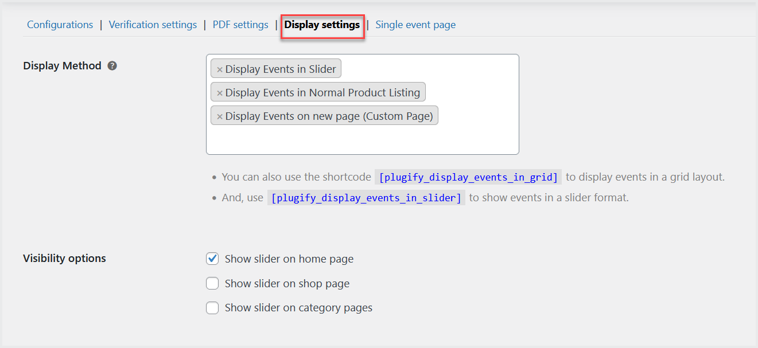Remove the Display Events in Slider tag

coord(219,69)
